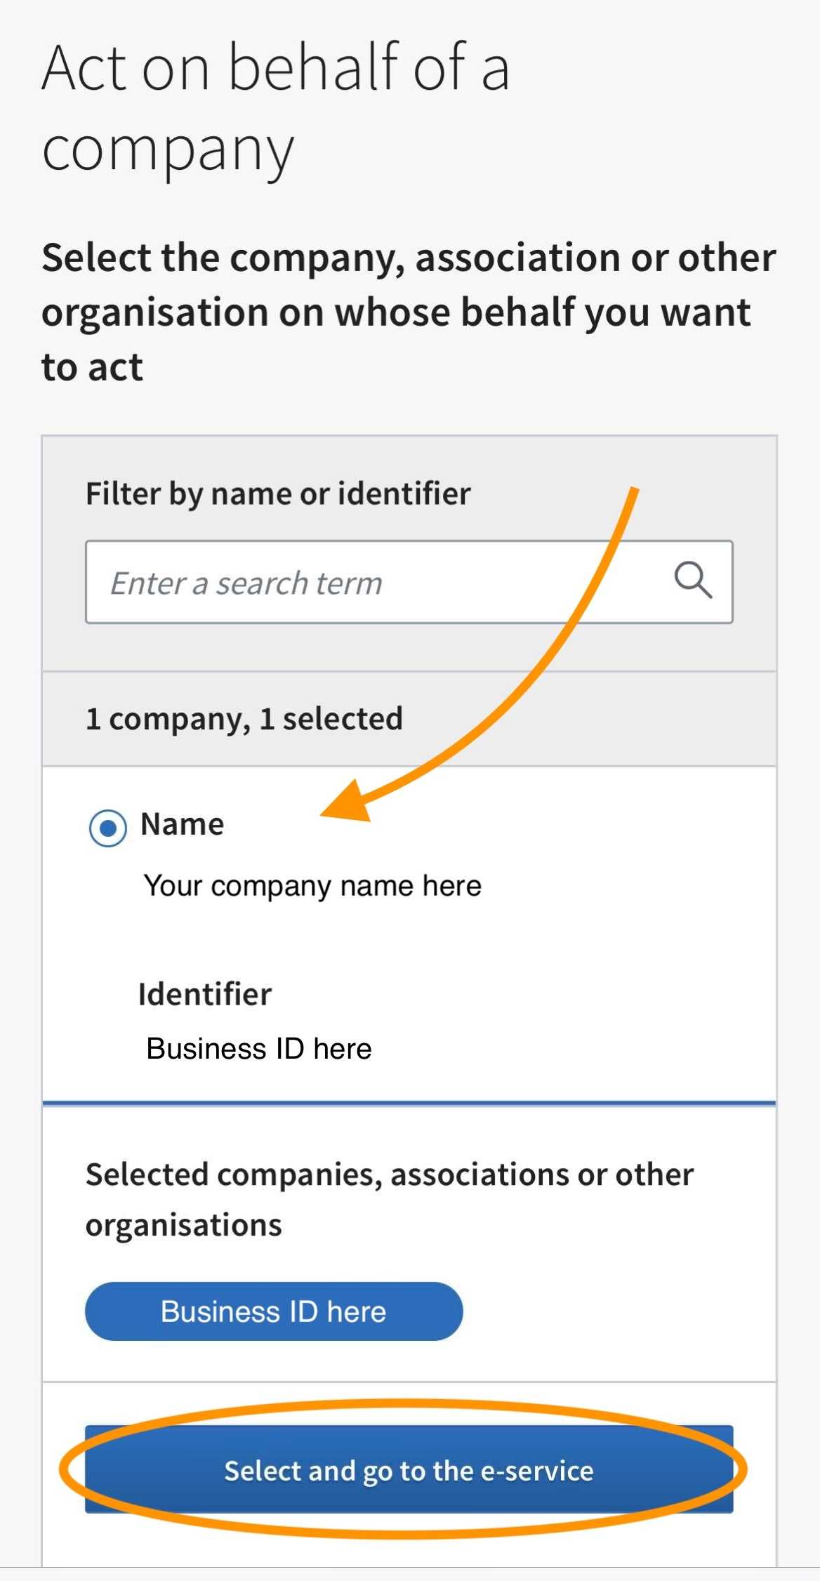This screenshot has width=820, height=1581.
Task: Select the company radio button
Action: [x=108, y=828]
